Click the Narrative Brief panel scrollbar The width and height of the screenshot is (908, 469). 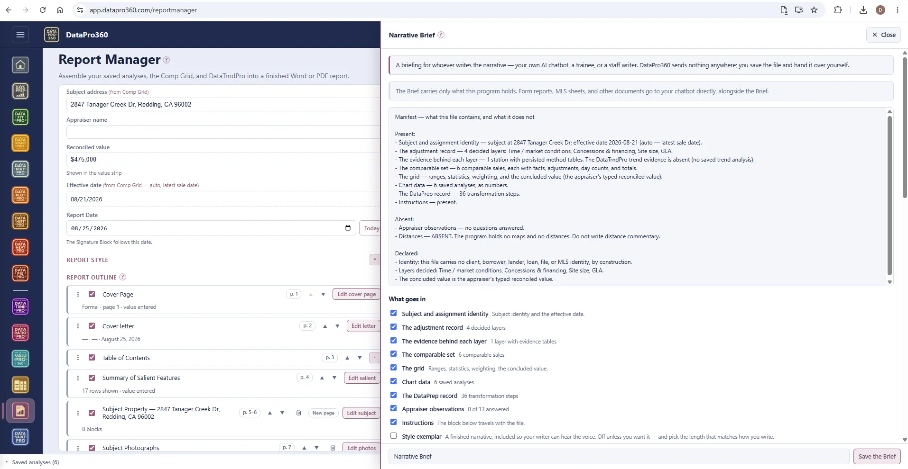905,128
